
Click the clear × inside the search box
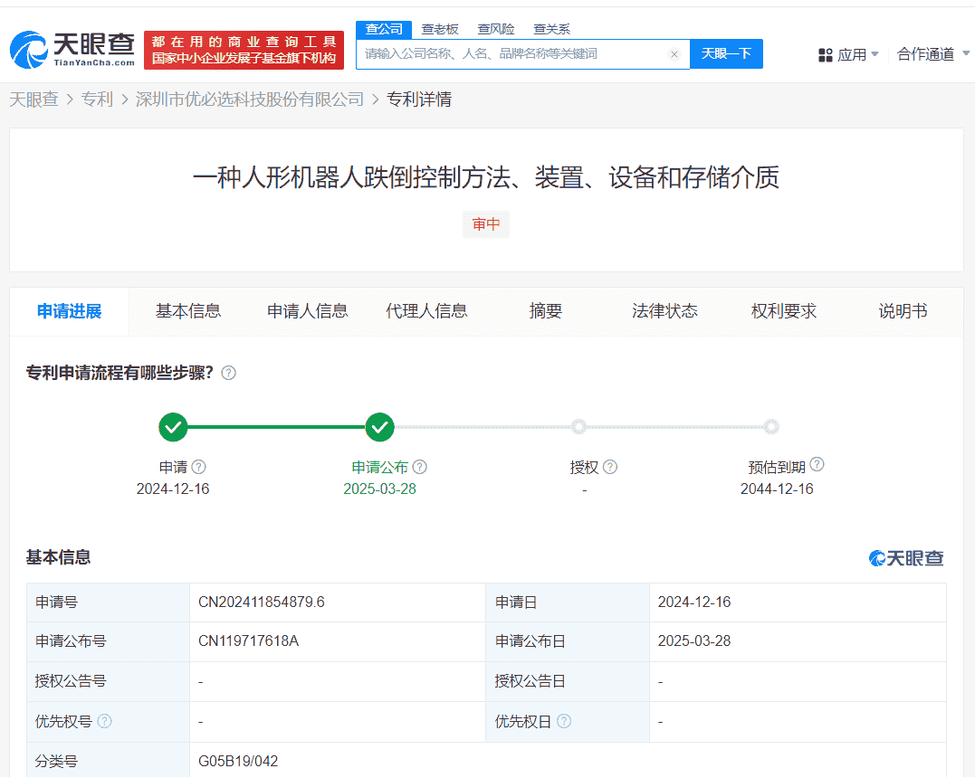tap(674, 54)
